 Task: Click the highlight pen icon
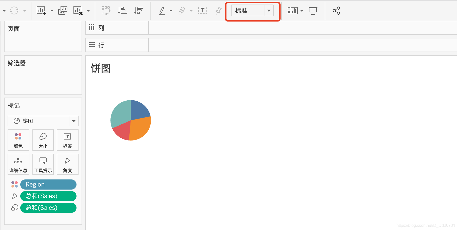[162, 11]
